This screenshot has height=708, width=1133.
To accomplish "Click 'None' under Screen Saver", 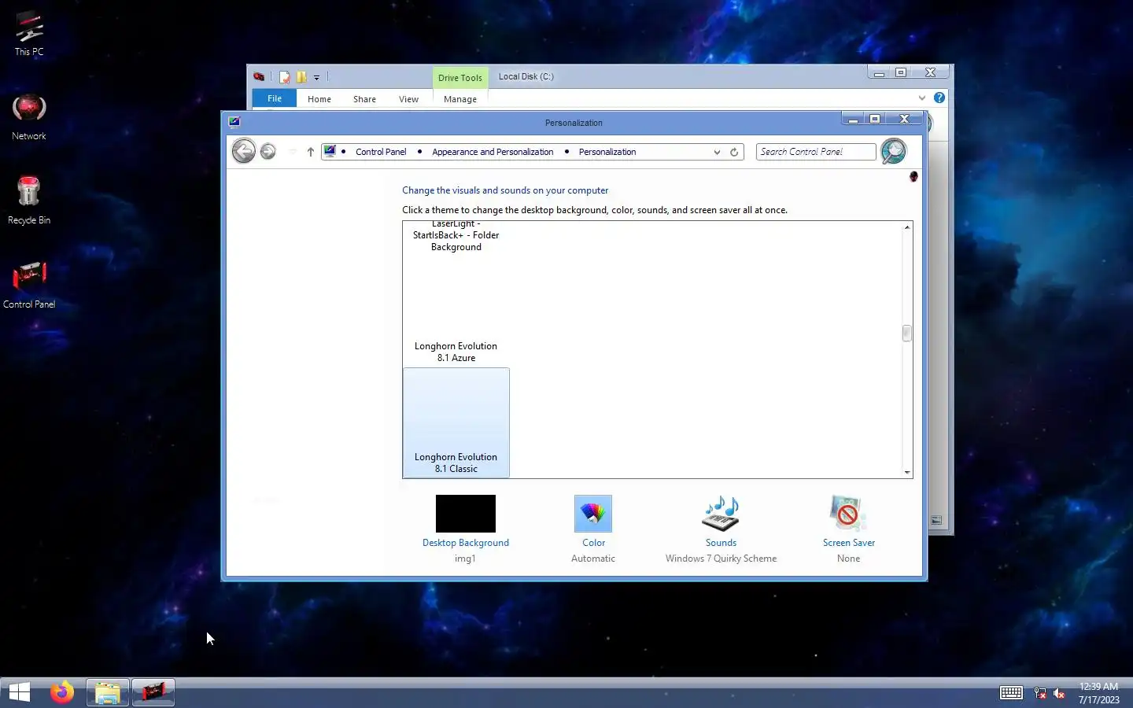I will pos(848,559).
